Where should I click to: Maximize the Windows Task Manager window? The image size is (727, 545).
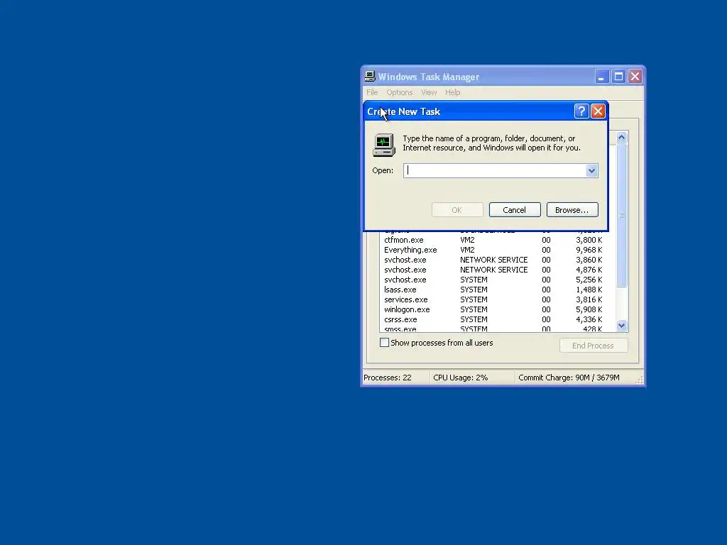[618, 77]
